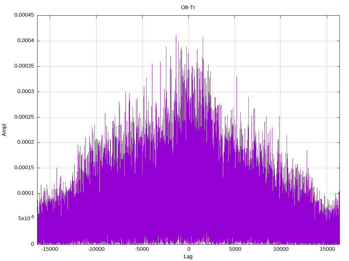This screenshot has height=261, width=349.
Task: Click the 0.00045 y-axis tick label
Action: 24,15
